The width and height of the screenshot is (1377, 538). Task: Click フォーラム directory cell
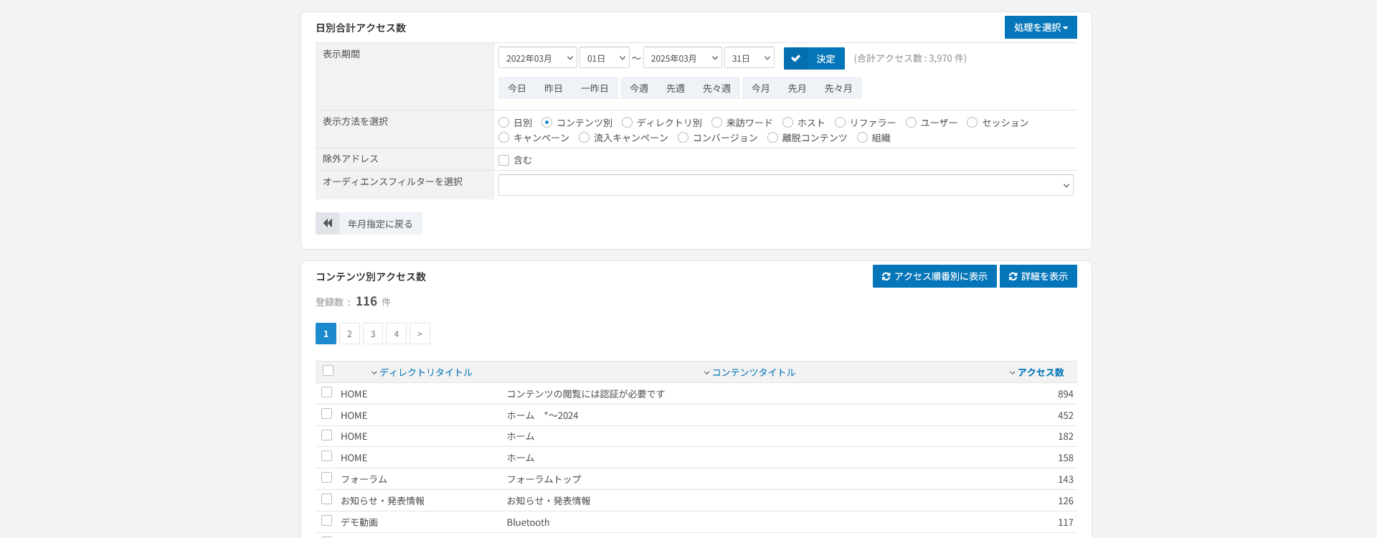coord(364,480)
